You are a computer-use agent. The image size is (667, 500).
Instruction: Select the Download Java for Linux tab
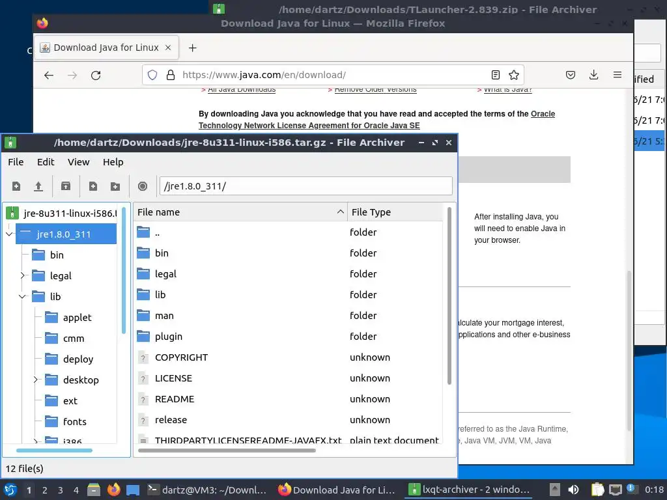[106, 48]
